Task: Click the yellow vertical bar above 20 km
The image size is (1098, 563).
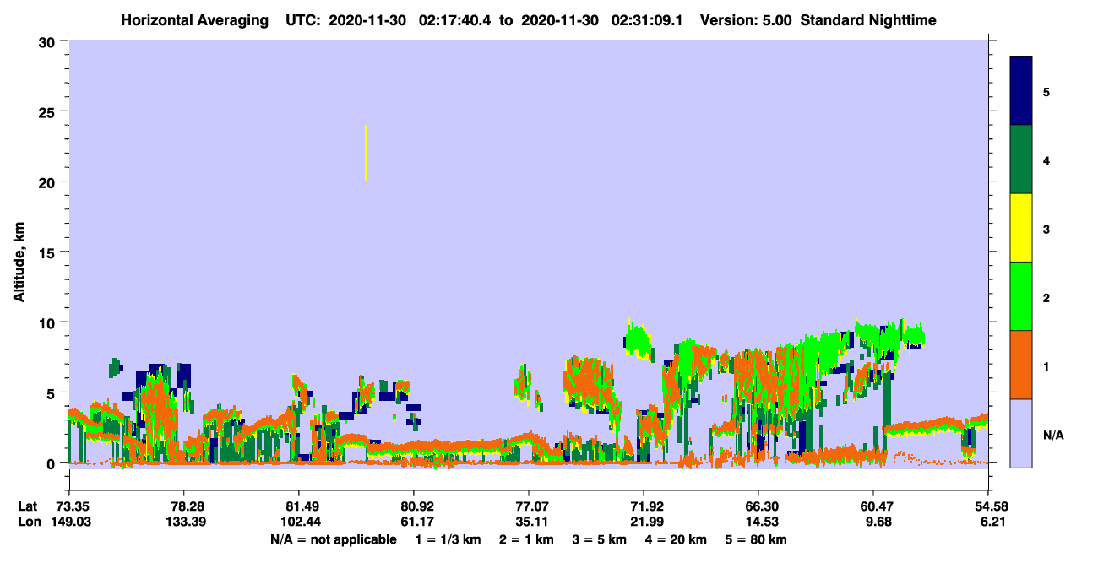Action: coord(366,153)
